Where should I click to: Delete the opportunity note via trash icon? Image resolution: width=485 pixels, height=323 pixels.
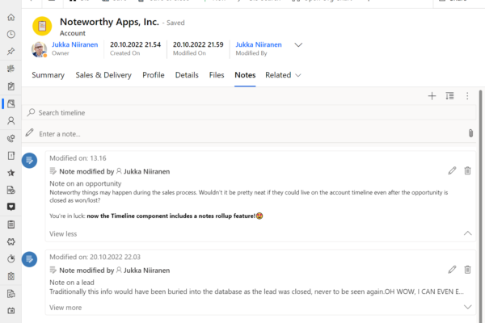(x=467, y=170)
